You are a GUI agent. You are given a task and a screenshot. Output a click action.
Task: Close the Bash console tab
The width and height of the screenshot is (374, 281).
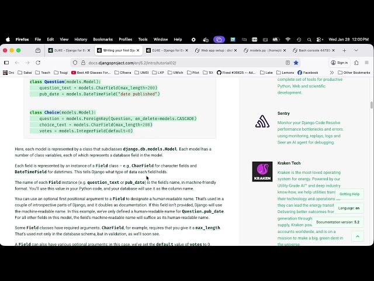coord(333,50)
